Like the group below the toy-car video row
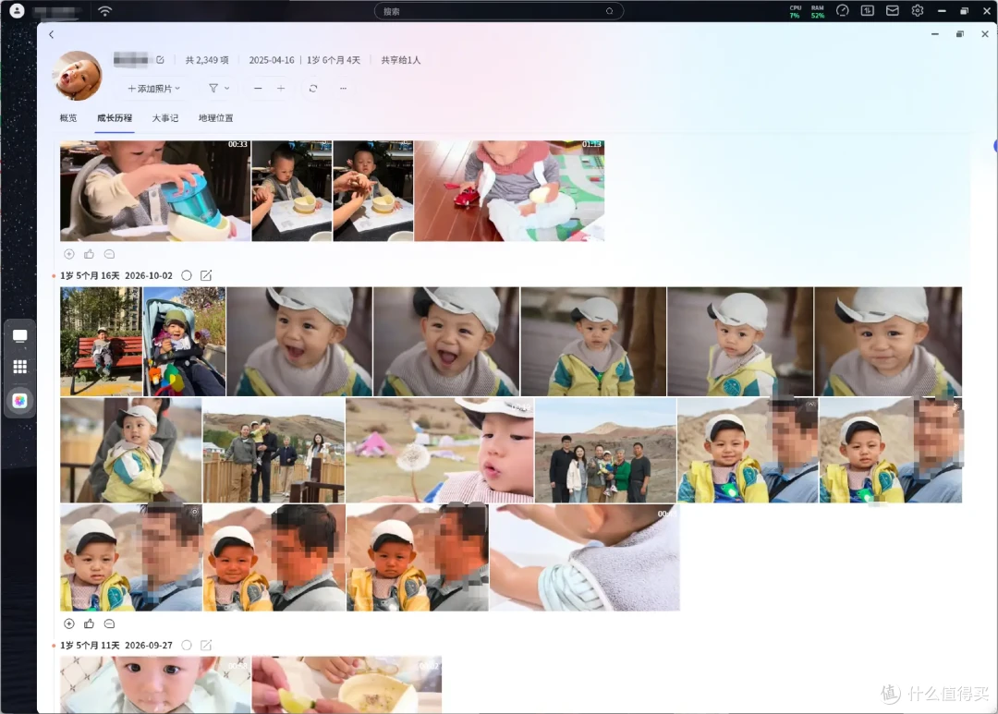 point(89,254)
